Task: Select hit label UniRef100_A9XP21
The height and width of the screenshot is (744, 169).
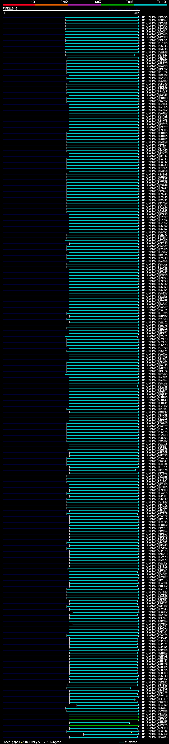Action: click(154, 719)
